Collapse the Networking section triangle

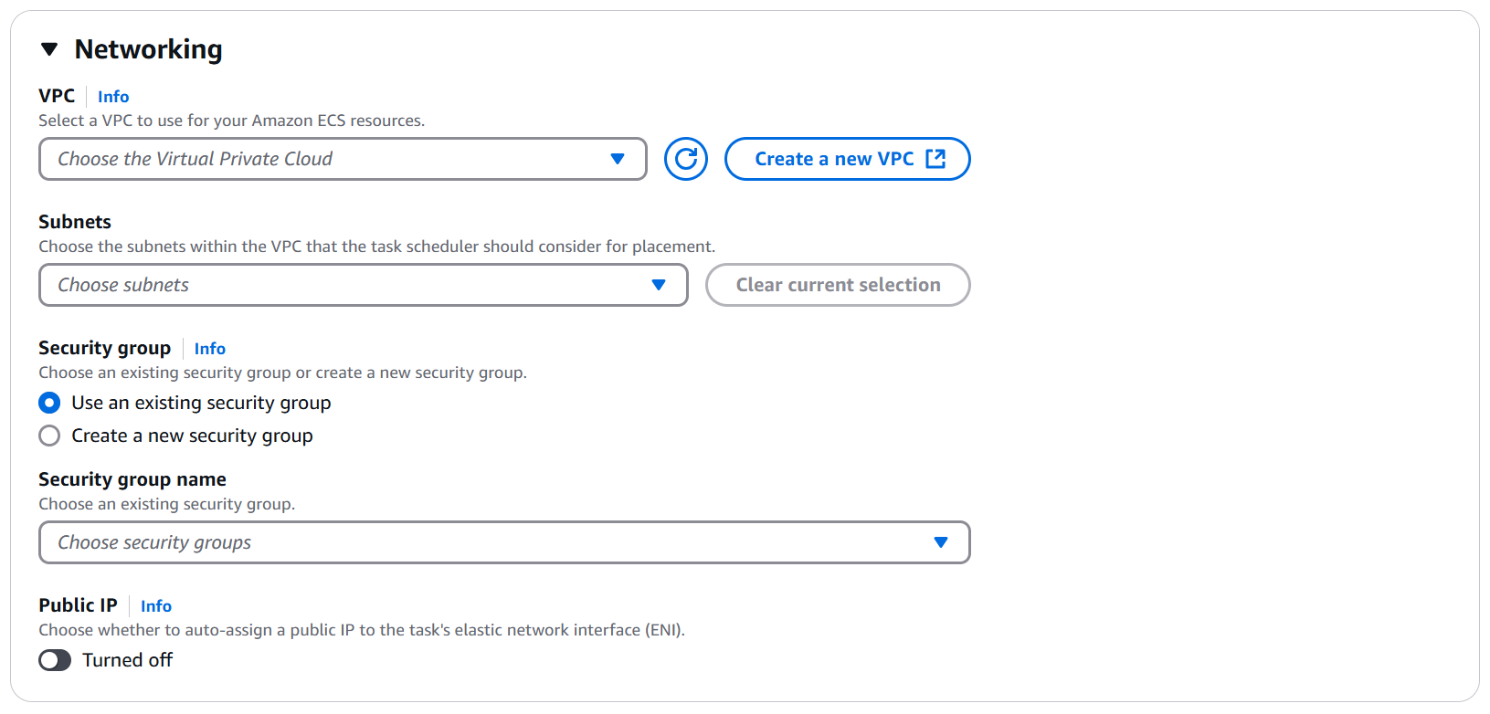[x=49, y=49]
